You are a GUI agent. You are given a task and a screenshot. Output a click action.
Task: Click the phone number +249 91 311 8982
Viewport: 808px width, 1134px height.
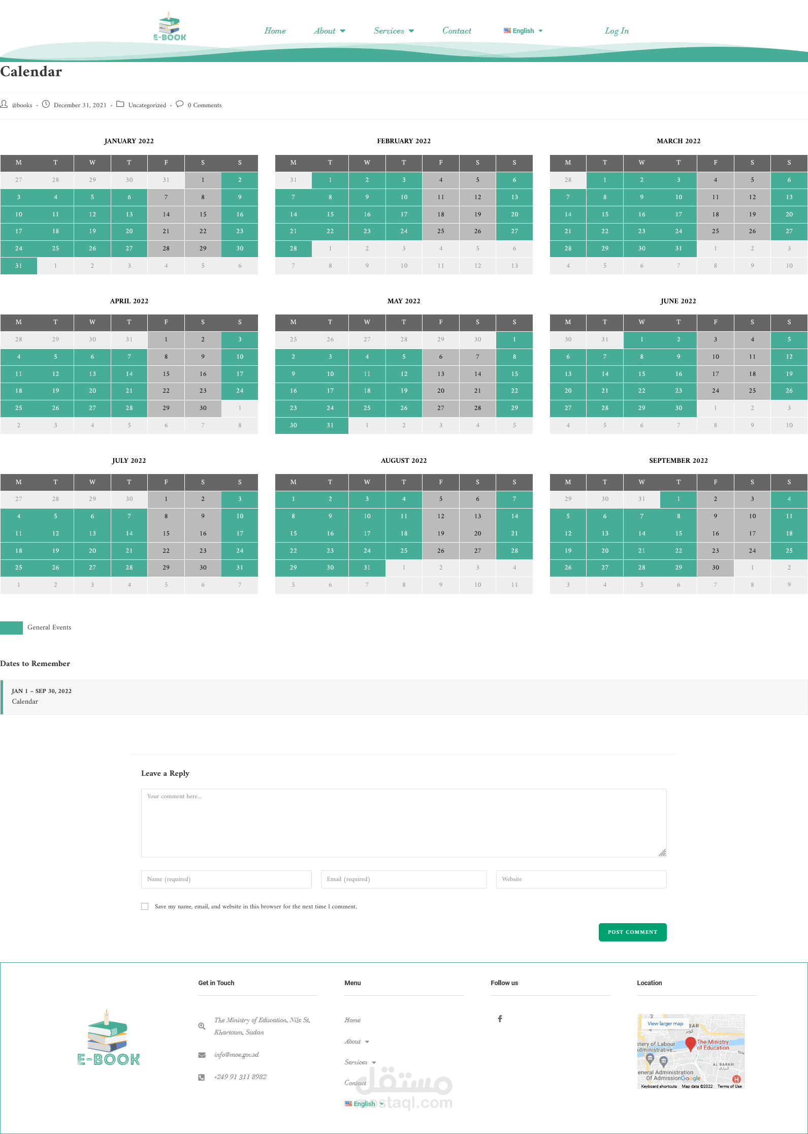(240, 1077)
